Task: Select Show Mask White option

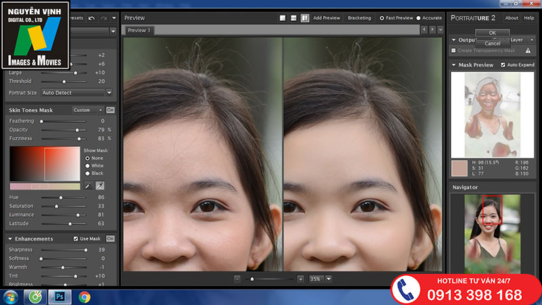Action: (87, 165)
